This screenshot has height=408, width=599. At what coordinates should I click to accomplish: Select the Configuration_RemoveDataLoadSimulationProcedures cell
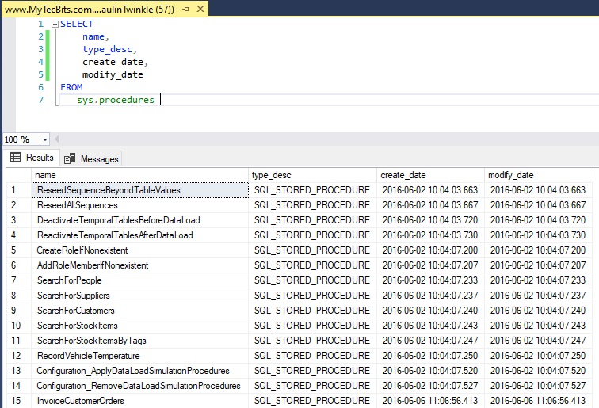[139, 386]
